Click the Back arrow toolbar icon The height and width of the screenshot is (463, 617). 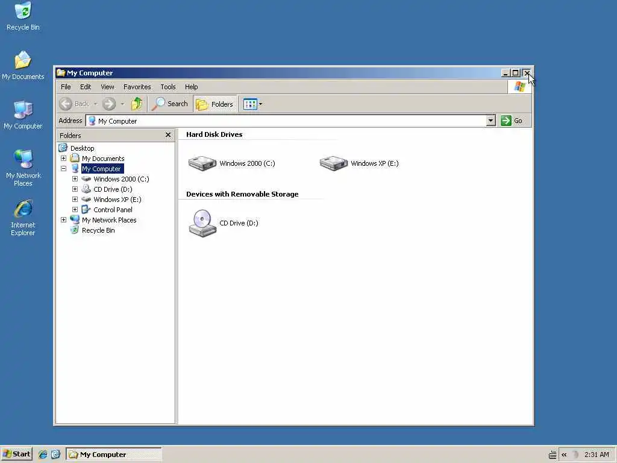click(66, 104)
